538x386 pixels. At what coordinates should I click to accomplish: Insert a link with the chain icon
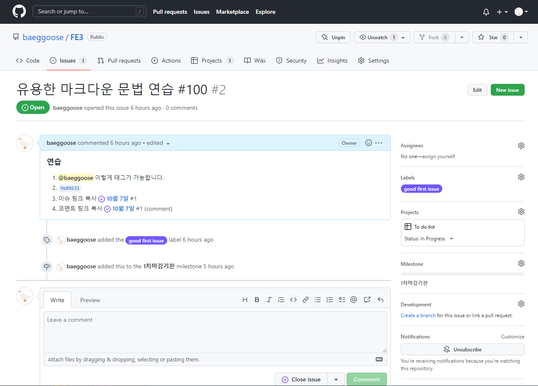pyautogui.click(x=306, y=300)
